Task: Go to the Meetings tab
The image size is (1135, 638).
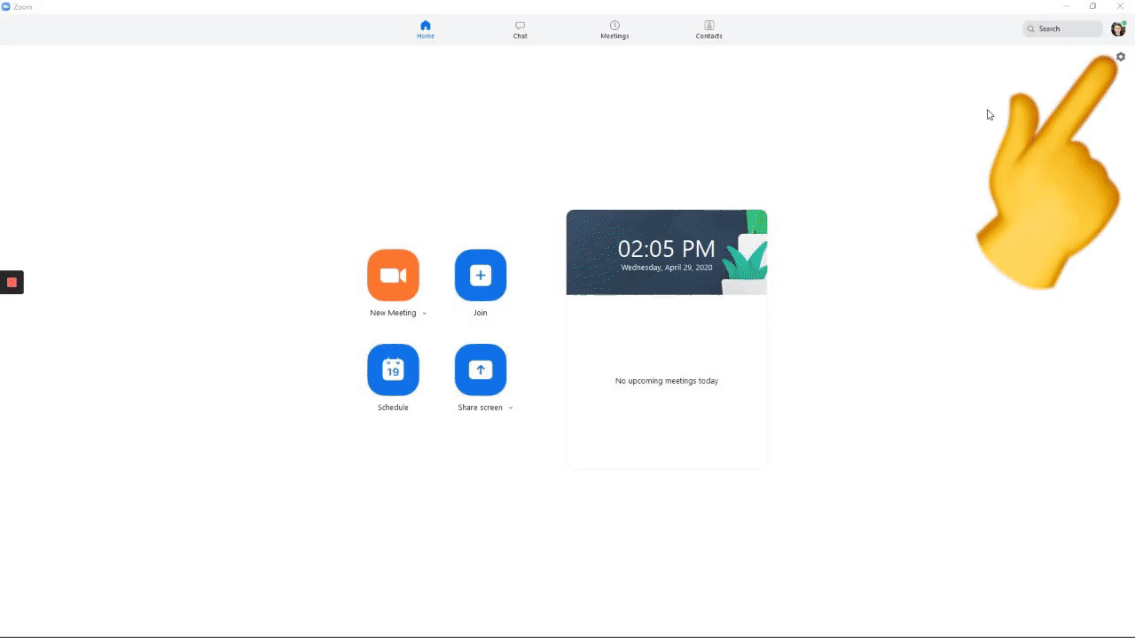Action: [x=614, y=30]
